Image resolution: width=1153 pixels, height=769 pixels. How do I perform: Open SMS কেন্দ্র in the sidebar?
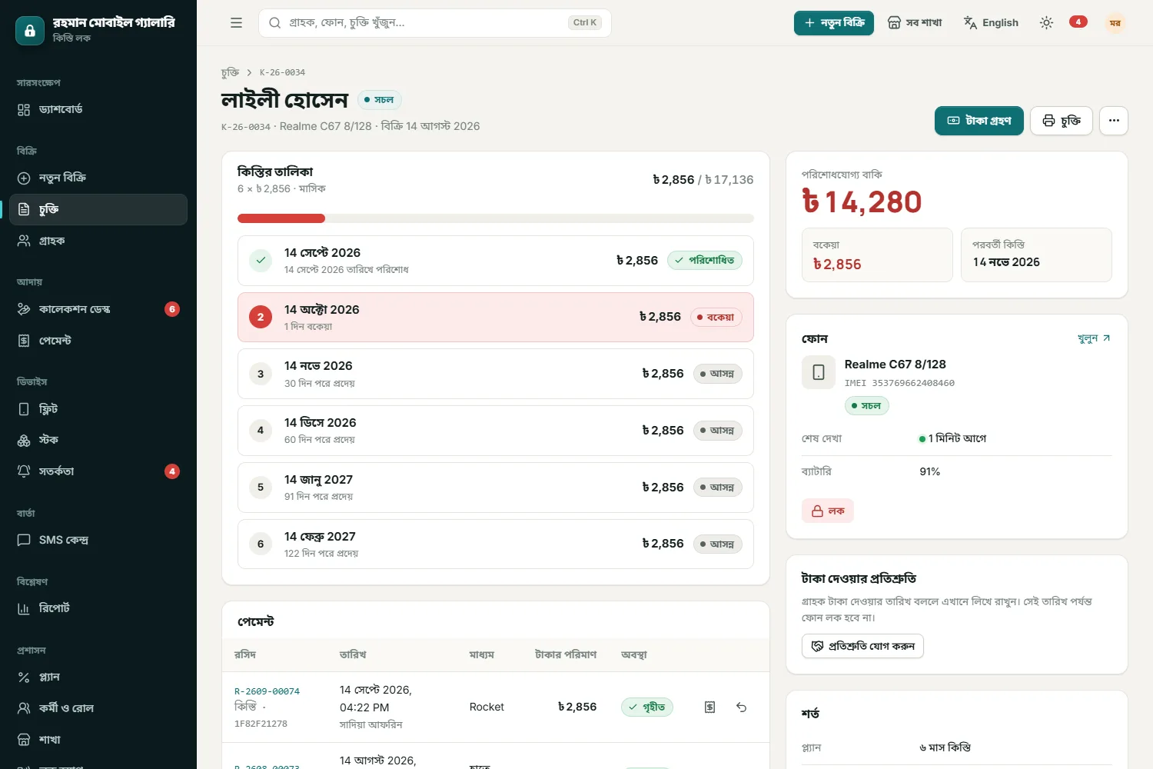click(98, 540)
